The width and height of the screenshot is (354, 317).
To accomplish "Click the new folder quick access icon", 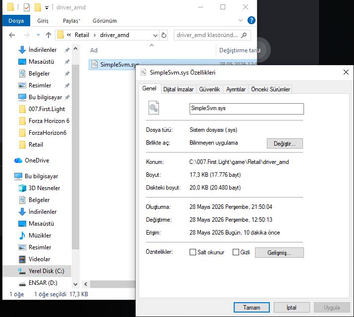I will click(x=38, y=7).
